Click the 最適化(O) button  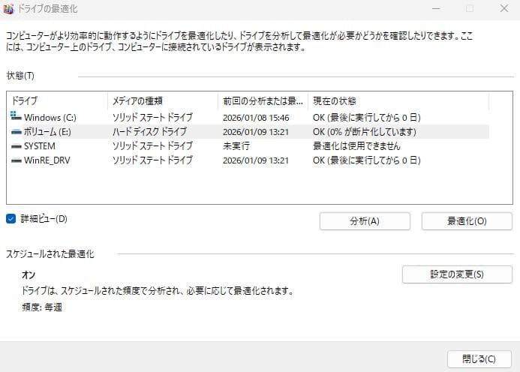tap(467, 221)
